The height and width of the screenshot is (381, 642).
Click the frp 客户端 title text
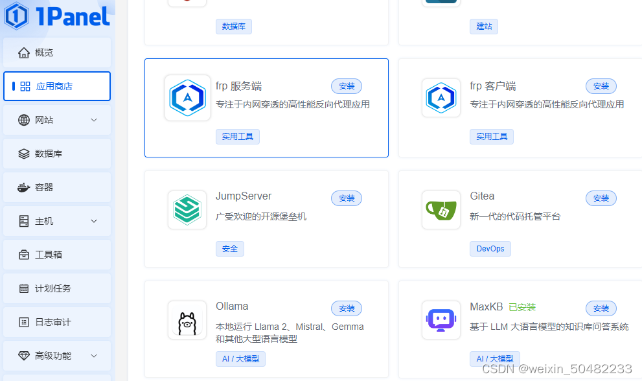coord(492,86)
